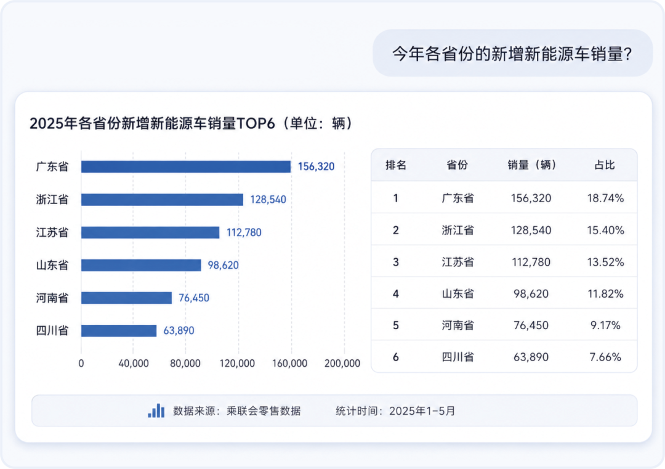Click the 80,000 x-axis tick label
The width and height of the screenshot is (665, 469).
tap(185, 364)
